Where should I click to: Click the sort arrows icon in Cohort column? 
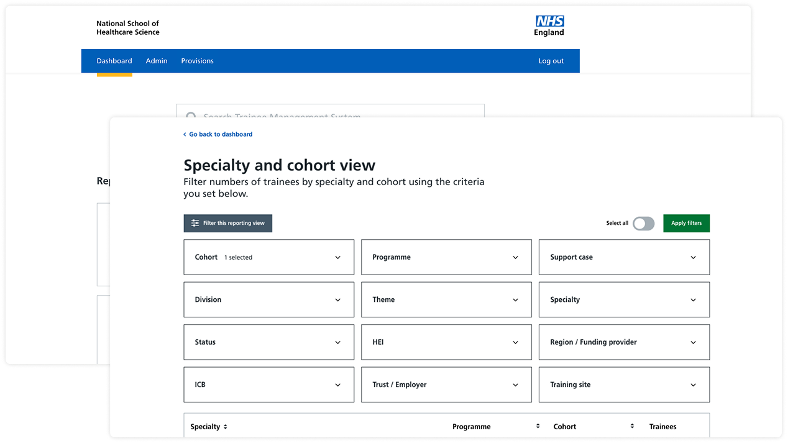[x=632, y=426]
